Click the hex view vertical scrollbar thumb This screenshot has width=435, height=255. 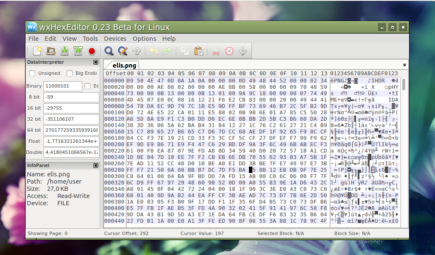tap(404, 84)
